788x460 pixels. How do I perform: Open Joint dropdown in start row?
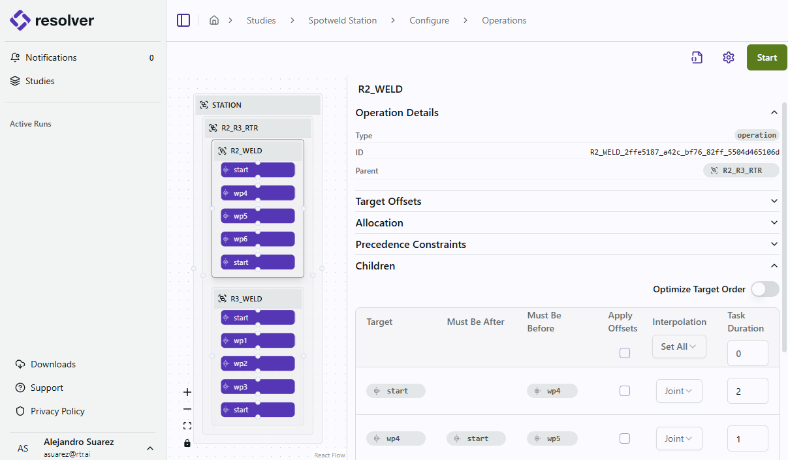click(679, 391)
